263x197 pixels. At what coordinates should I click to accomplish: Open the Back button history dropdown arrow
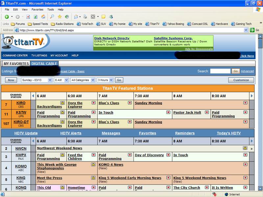(12, 17)
